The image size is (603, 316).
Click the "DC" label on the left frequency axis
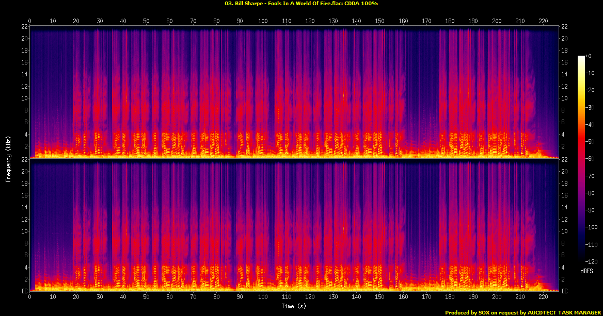[25, 291]
